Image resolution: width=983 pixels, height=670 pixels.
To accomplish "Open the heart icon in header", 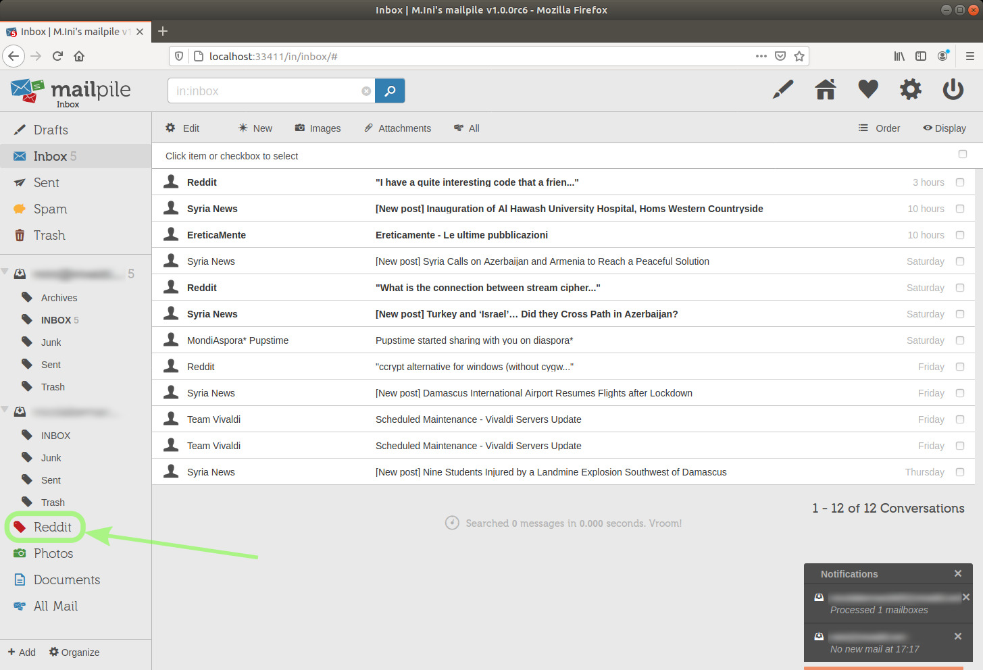I will click(868, 89).
